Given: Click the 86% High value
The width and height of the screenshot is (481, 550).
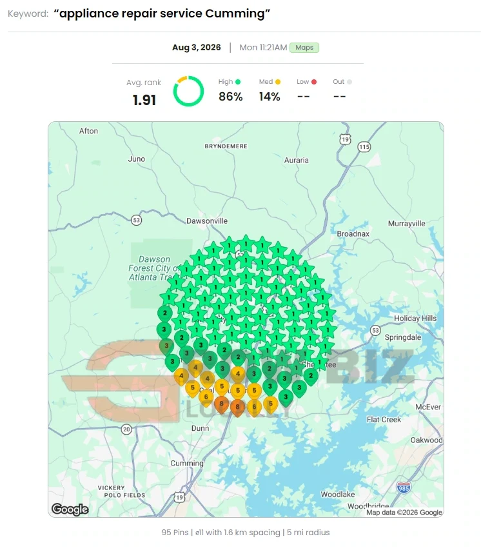Looking at the screenshot, I should [x=230, y=97].
